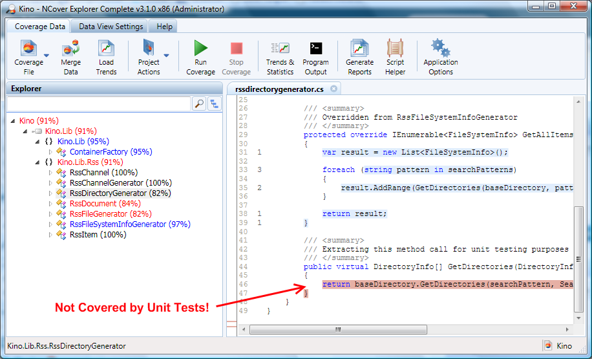Select RssFileSystemInfoGenerator (97%) class
The image size is (592, 359).
pyautogui.click(x=131, y=224)
